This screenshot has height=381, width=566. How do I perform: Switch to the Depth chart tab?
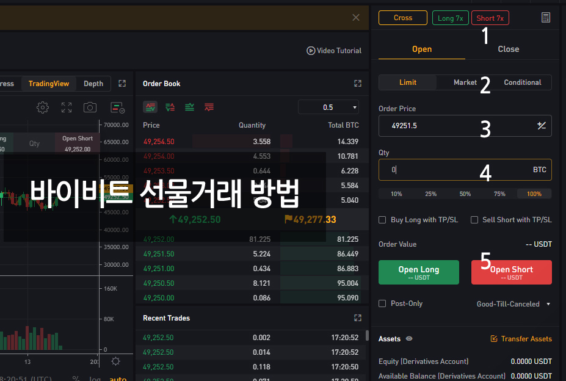click(x=93, y=84)
